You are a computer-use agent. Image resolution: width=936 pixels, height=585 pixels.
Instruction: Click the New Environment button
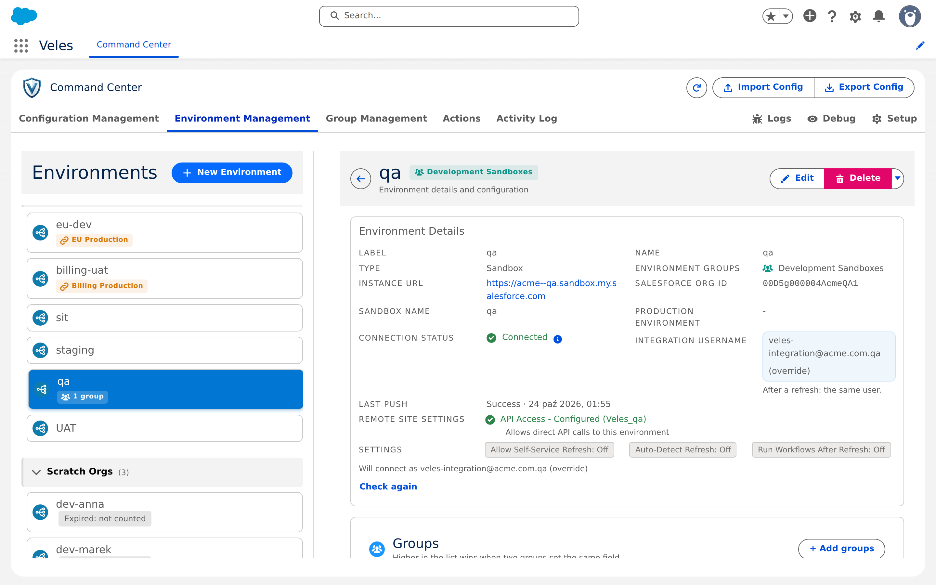(232, 173)
